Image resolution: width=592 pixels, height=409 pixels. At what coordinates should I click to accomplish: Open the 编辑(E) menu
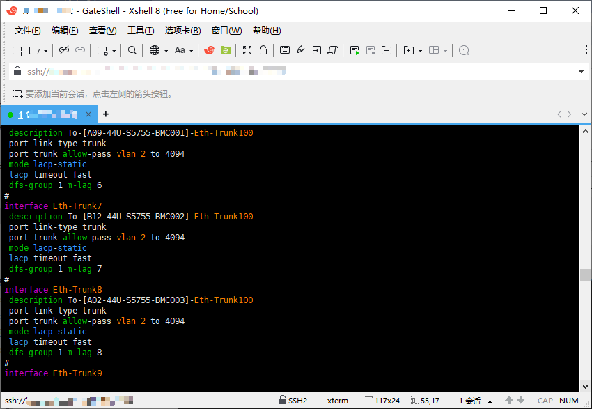tap(65, 31)
